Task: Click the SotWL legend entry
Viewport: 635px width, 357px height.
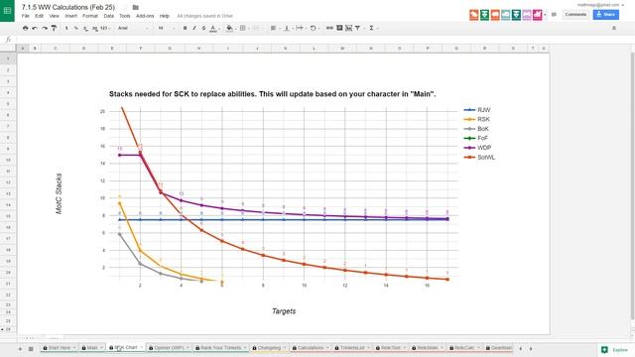Action: (479, 157)
